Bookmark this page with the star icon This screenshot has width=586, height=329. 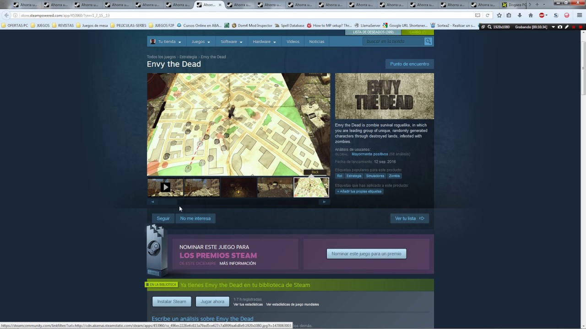coord(499,15)
